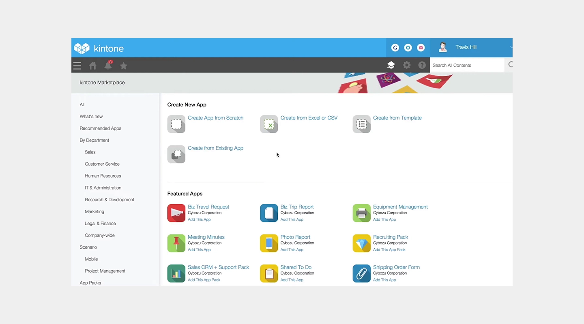The image size is (584, 324).
Task: Go to the home portal icon
Action: coord(93,66)
